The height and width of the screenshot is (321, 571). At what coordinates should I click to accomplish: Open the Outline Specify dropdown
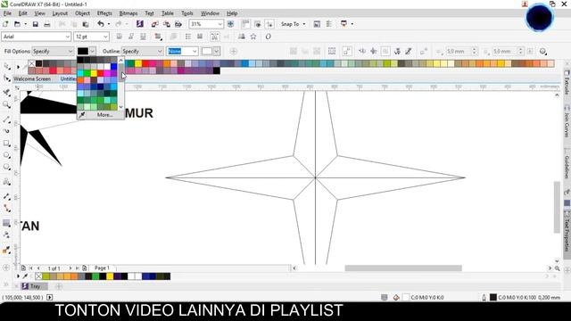click(x=160, y=52)
